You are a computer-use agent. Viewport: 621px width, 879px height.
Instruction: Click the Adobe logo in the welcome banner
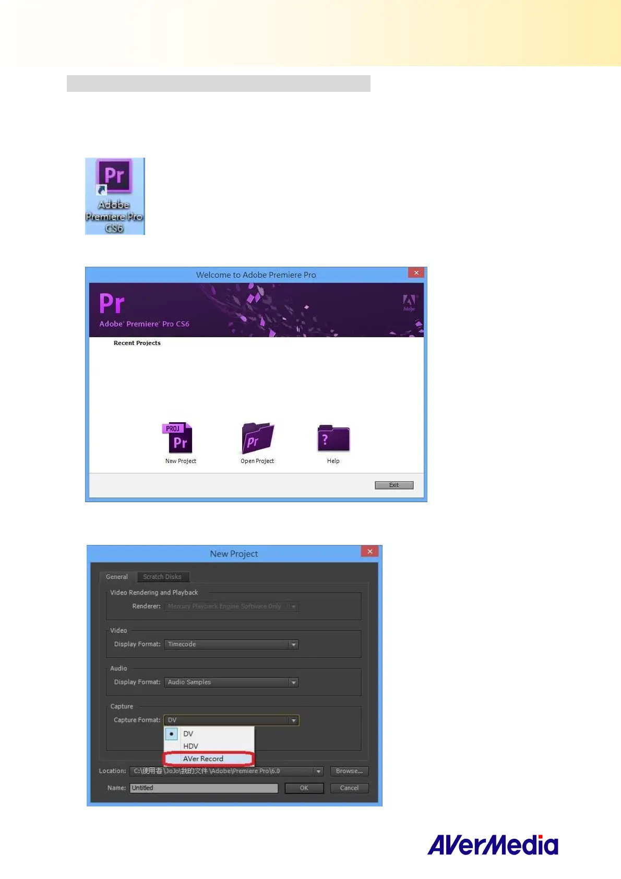pos(409,302)
